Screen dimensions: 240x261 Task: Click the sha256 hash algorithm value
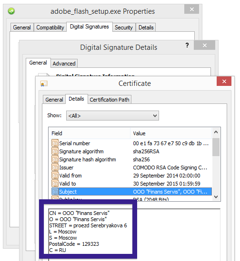click(141, 159)
